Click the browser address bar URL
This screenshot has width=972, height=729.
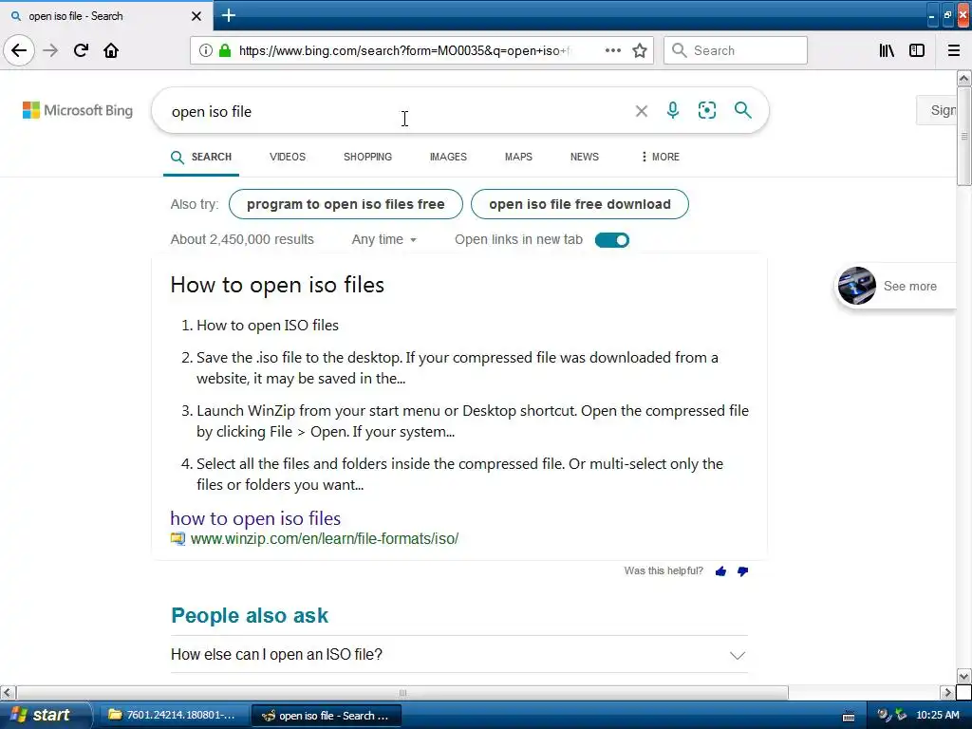402,50
